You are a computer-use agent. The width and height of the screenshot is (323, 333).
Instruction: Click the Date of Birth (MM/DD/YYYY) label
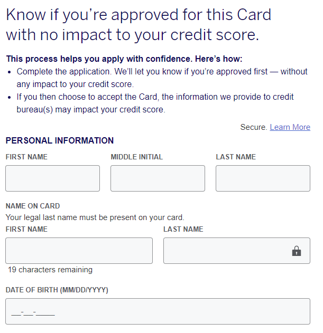click(x=57, y=290)
